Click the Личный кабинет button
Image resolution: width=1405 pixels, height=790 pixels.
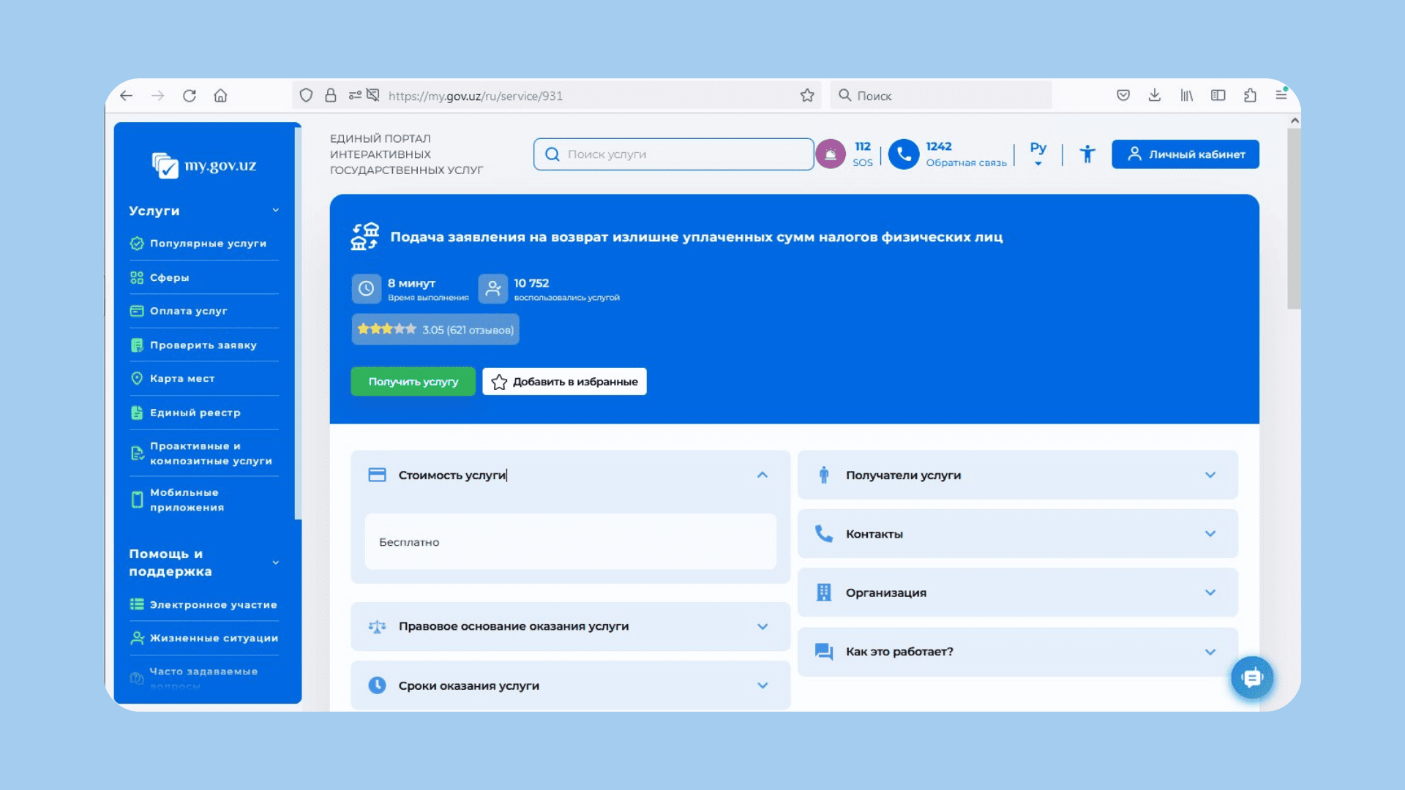click(1185, 154)
